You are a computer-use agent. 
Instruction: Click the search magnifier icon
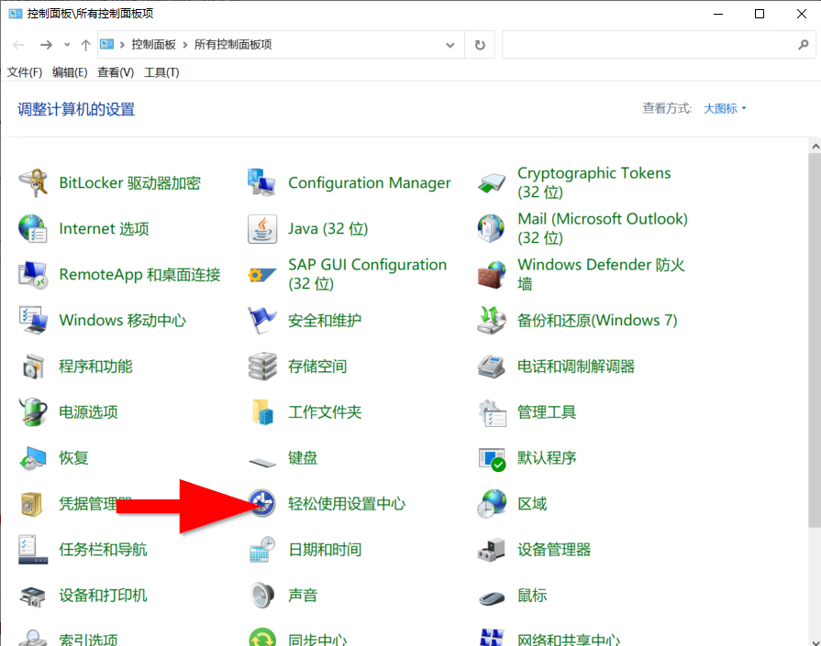point(803,45)
